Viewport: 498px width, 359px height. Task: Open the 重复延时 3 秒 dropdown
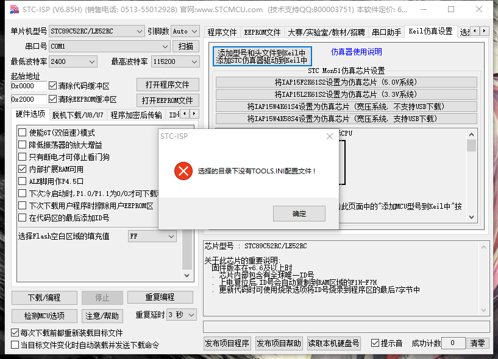point(182,315)
